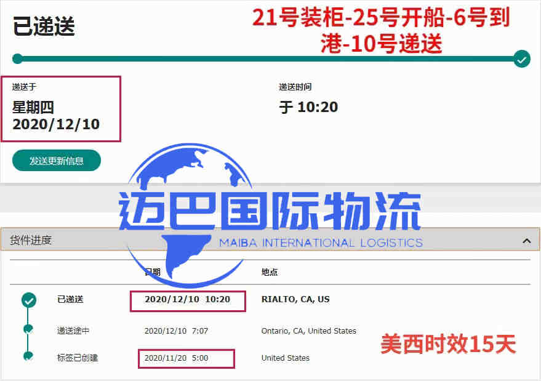Click location Ontario, CA, United States
Viewport: 541px width, 381px height.
point(309,331)
